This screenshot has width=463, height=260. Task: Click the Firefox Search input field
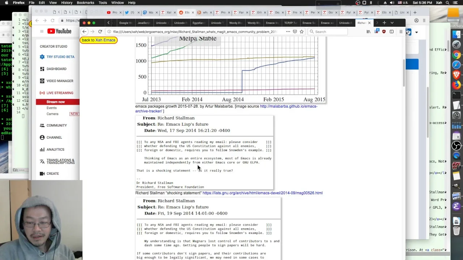click(x=327, y=32)
